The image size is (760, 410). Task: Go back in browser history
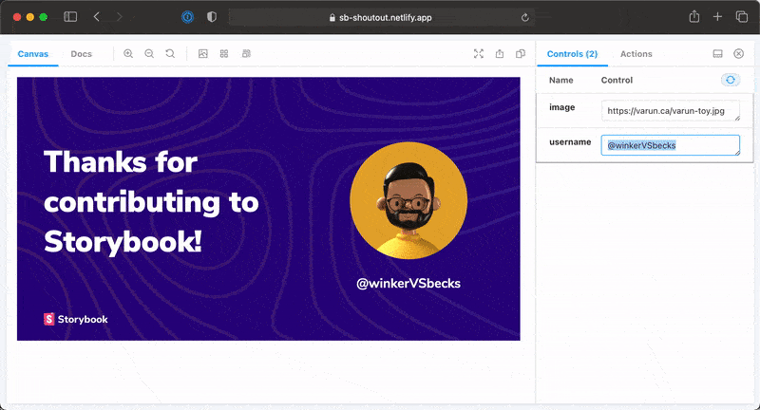click(x=97, y=17)
